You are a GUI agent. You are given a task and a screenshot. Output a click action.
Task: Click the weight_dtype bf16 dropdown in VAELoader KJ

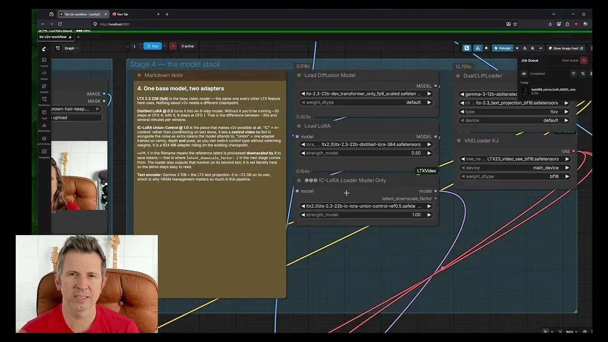click(514, 176)
